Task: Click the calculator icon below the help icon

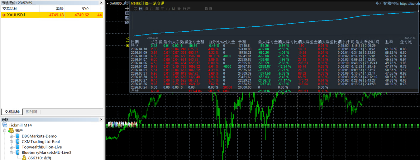Action: pyautogui.click(x=127, y=18)
